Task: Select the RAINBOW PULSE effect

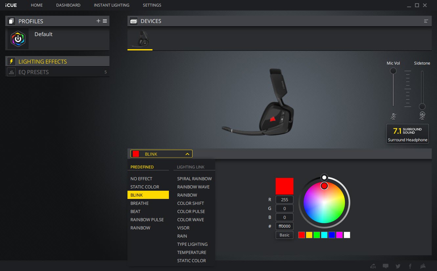Action: (147, 220)
